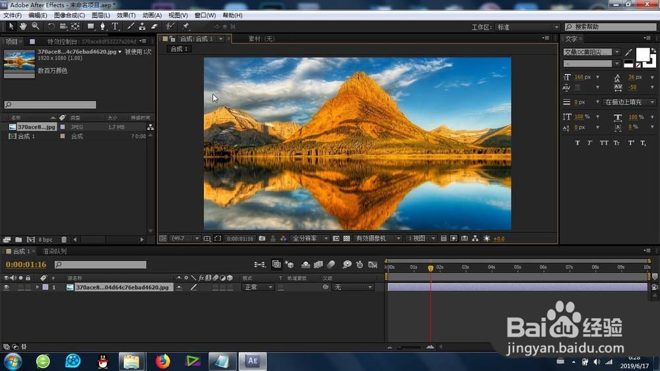The image size is (660, 371).
Task: Open the 文件(F) menu
Action: coord(12,15)
